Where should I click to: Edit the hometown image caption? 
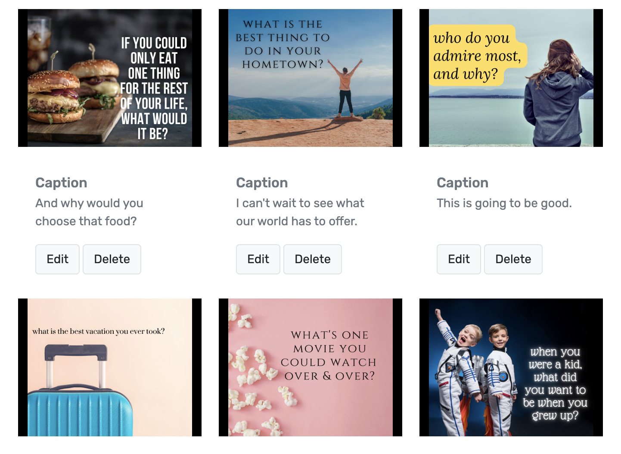point(258,259)
